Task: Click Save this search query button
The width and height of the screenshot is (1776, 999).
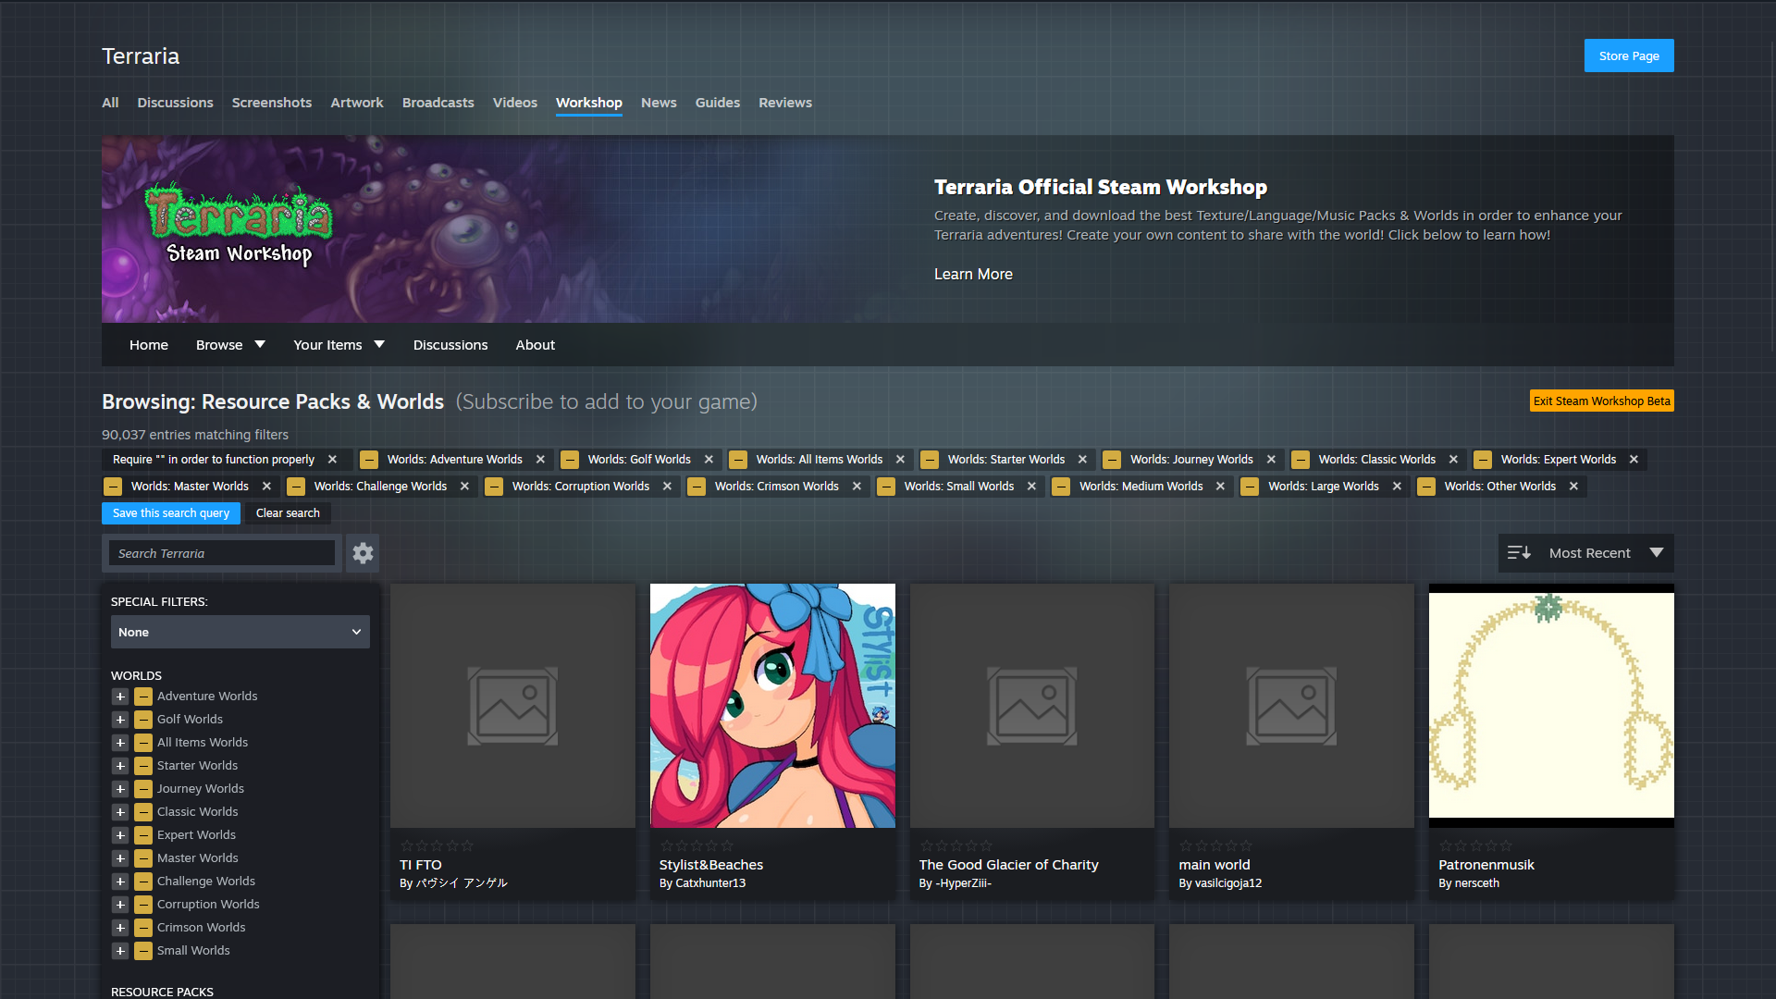Action: (x=171, y=513)
